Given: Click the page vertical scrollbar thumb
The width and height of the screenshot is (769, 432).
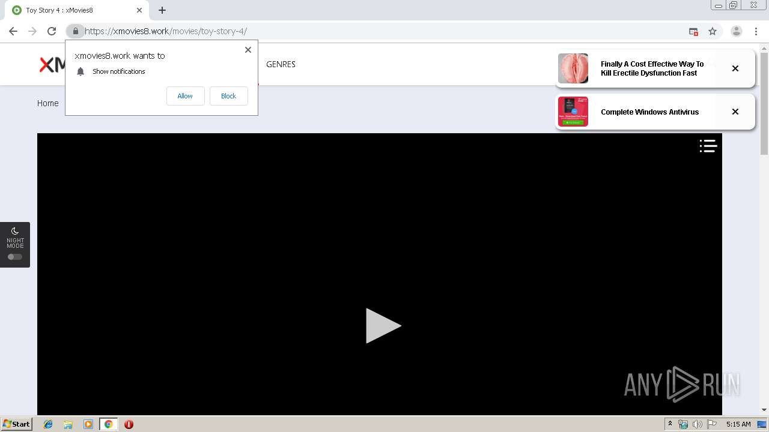Looking at the screenshot, I should (x=764, y=103).
